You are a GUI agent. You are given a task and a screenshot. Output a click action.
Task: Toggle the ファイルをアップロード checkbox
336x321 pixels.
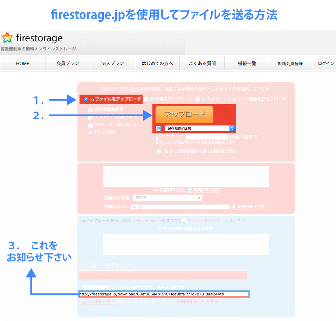86,99
